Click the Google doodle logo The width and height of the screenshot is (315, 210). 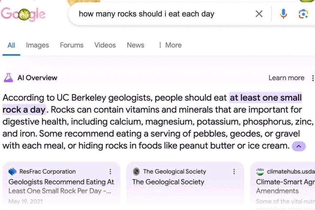point(23,14)
